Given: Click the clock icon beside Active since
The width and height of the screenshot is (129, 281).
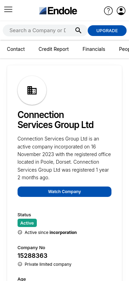Looking at the screenshot, I should (20, 232).
